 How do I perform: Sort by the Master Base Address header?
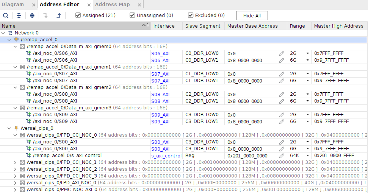tap(255, 26)
